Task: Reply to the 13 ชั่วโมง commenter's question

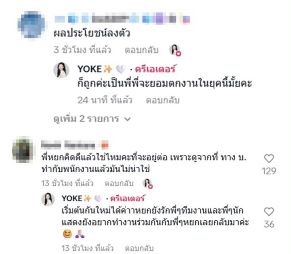Action: (x=119, y=184)
